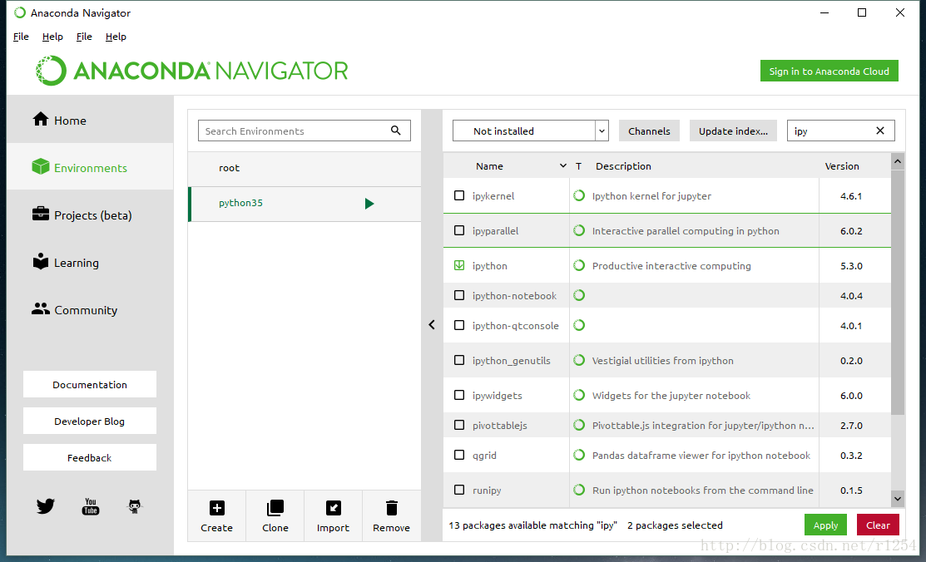
Task: Collapse the environments panel with left chevron
Action: coord(432,325)
